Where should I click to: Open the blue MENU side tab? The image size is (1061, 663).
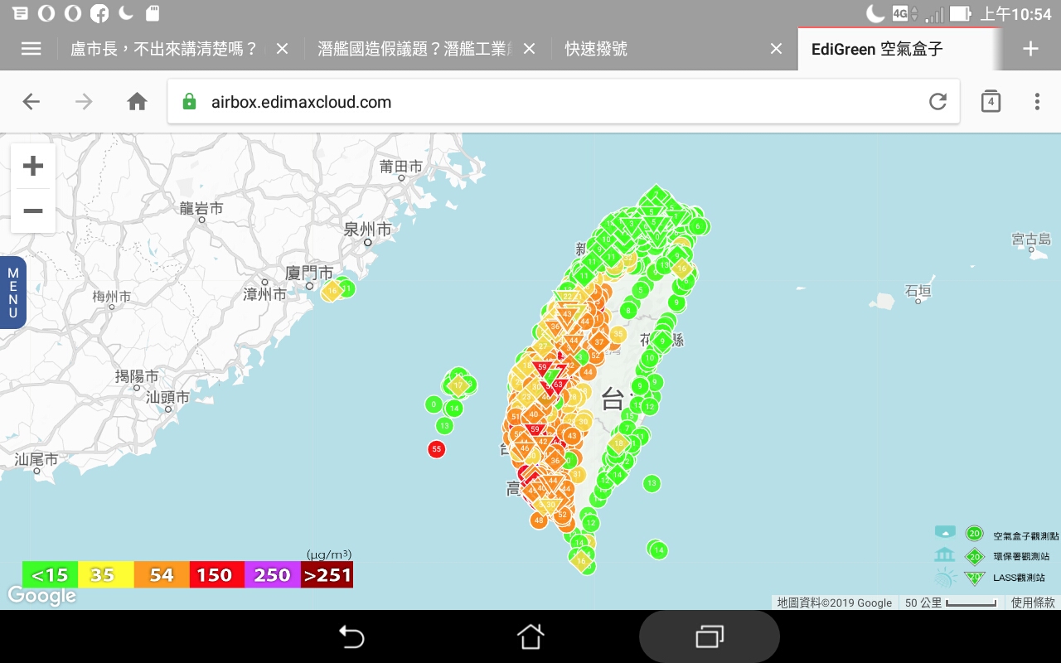13,293
